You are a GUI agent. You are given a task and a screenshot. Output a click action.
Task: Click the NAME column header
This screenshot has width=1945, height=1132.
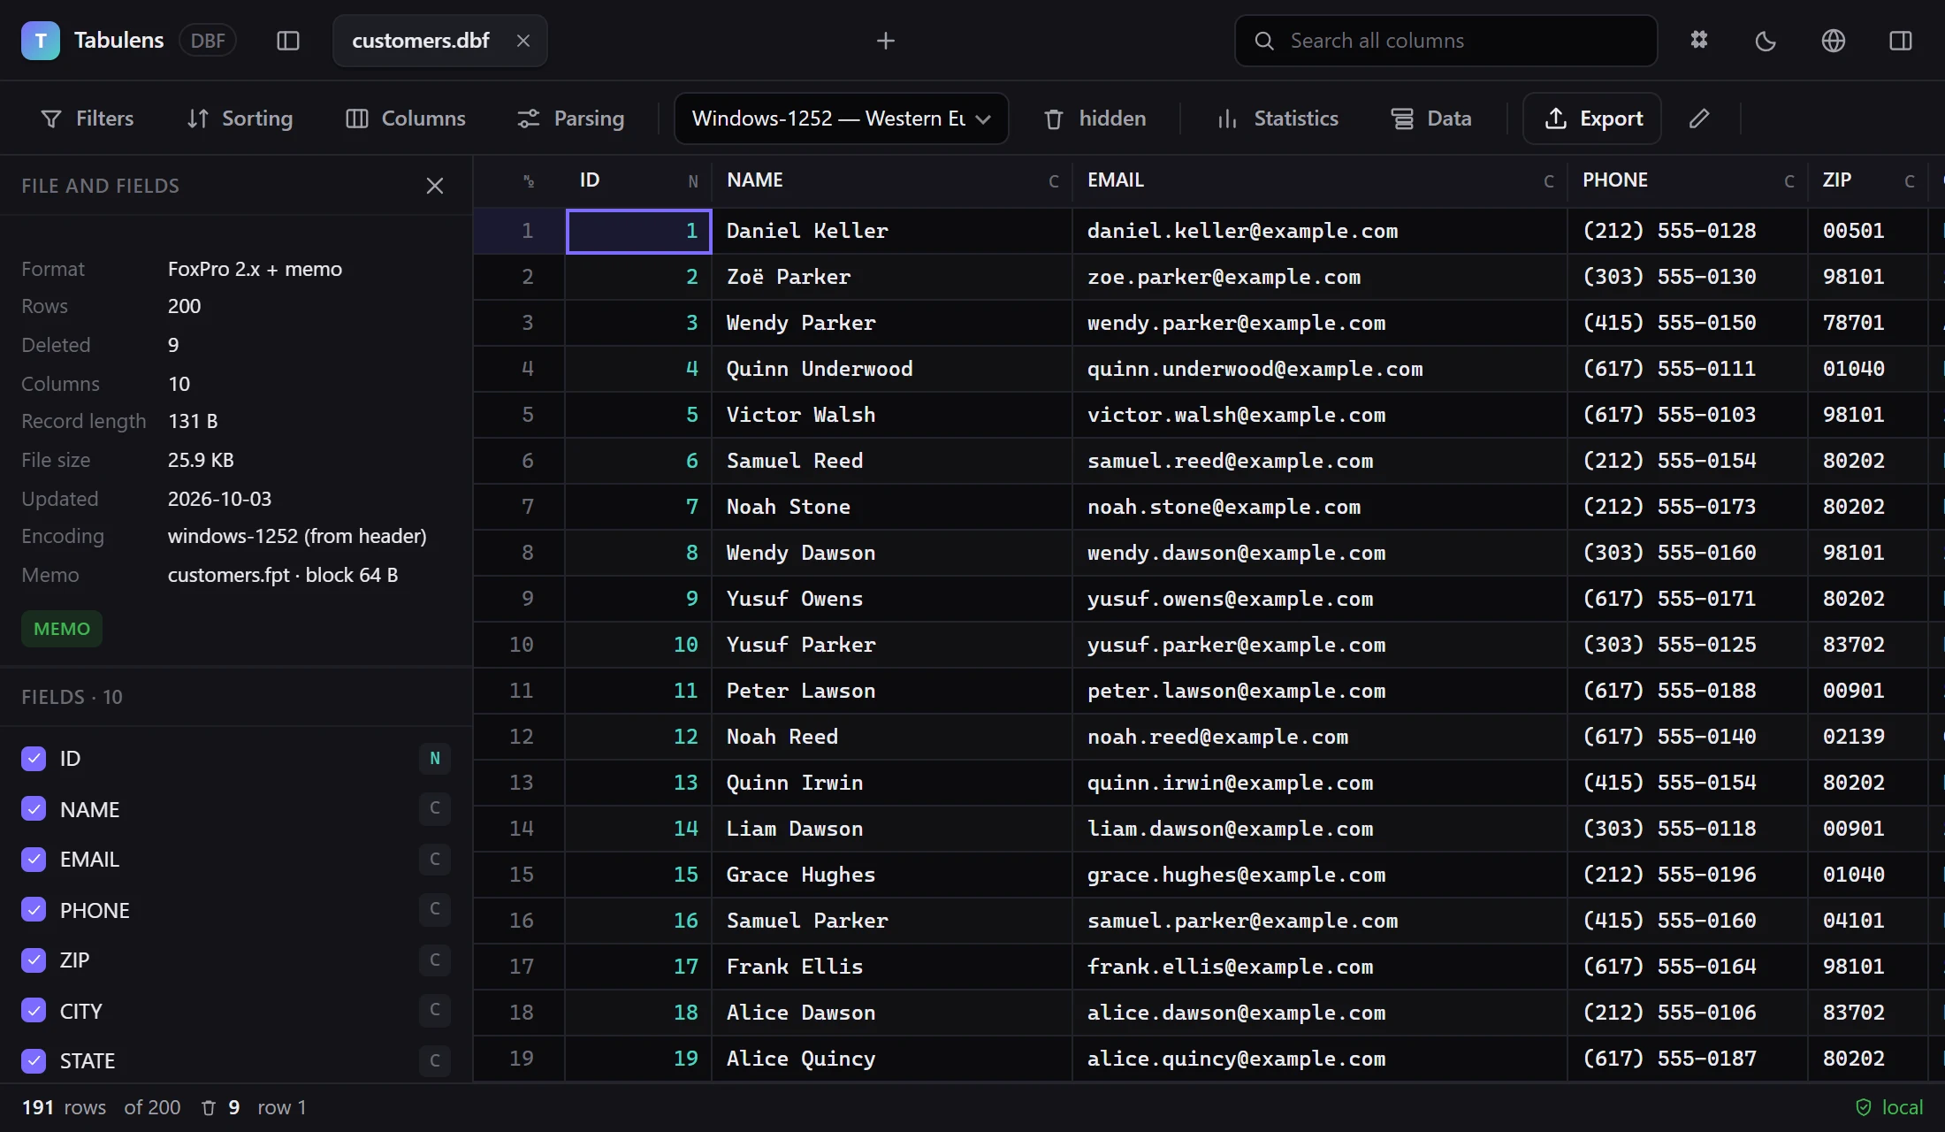(x=892, y=180)
